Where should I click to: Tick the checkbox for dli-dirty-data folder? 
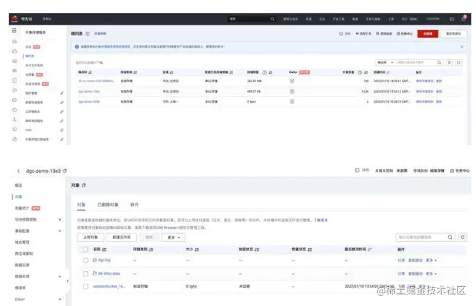86,274
